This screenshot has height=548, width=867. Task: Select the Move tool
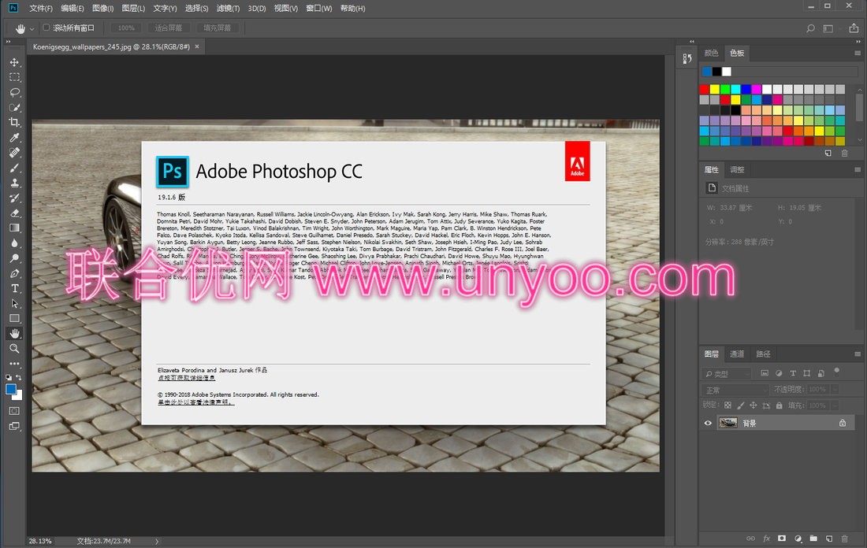tap(14, 62)
